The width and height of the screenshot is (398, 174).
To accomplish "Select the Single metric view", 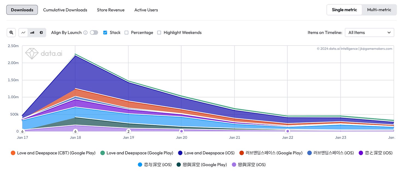I will point(344,10).
